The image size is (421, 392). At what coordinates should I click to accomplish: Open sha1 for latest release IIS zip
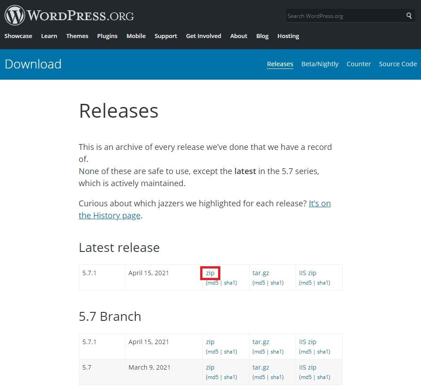point(323,283)
